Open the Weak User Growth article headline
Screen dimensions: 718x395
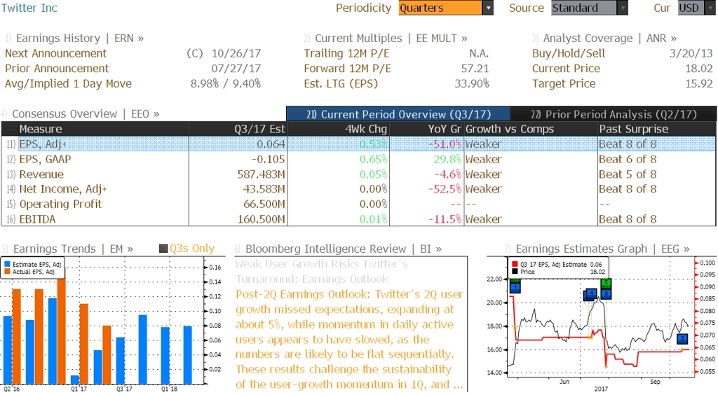point(321,272)
